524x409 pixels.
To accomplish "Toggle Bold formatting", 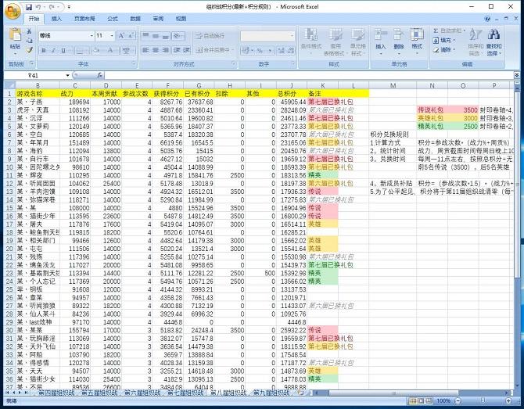I will [43, 50].
